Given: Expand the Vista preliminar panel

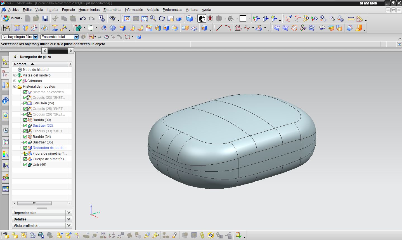Looking at the screenshot, I should click(69, 225).
